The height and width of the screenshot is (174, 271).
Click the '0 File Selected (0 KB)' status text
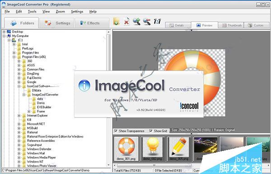tap(168, 170)
